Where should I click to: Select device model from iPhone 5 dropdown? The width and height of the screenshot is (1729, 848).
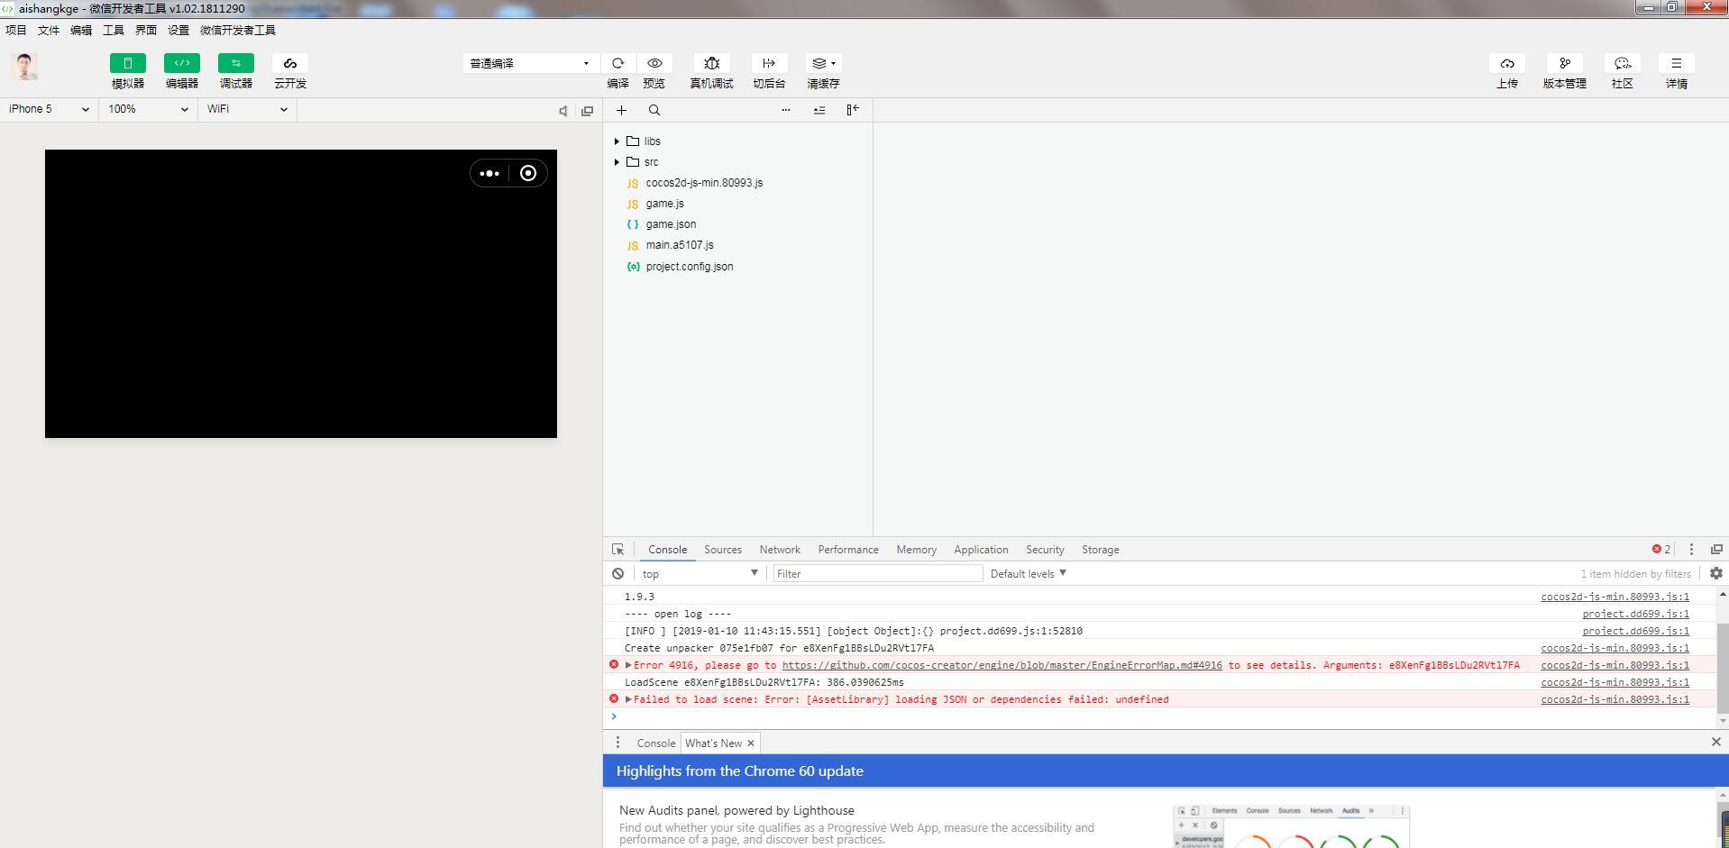click(x=50, y=109)
